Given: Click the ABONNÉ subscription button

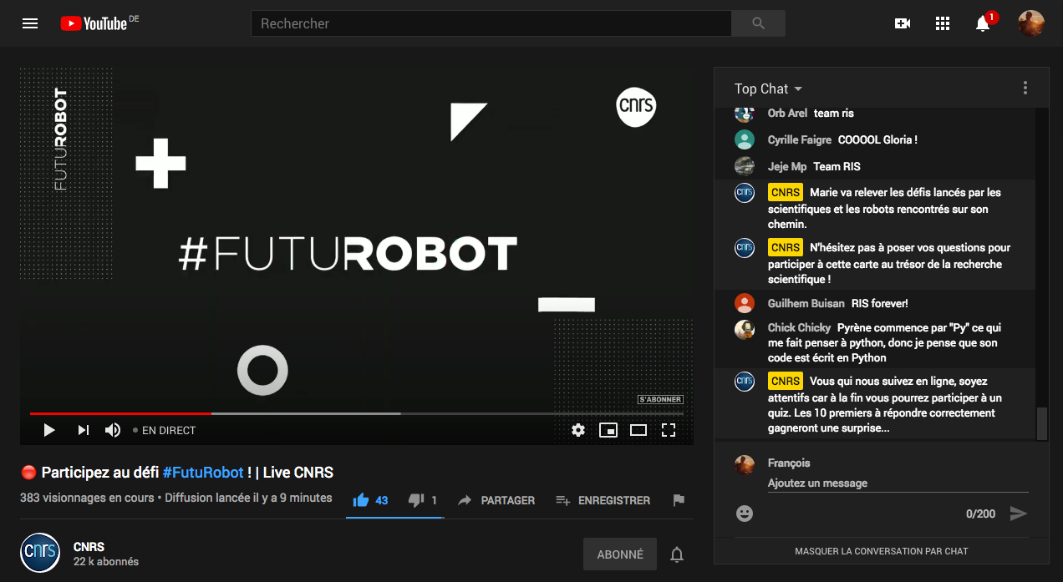Looking at the screenshot, I should [620, 554].
